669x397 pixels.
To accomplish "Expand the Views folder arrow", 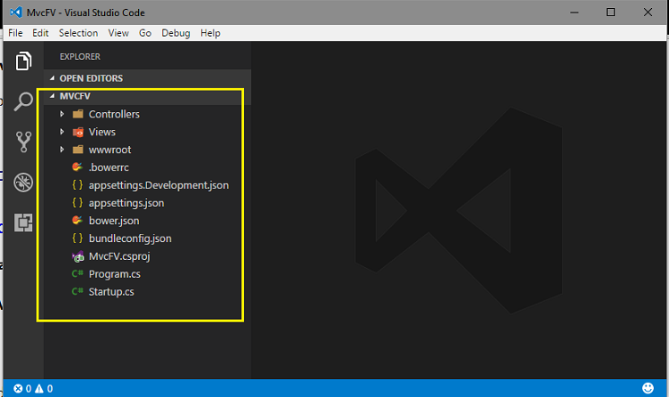I will tap(62, 132).
